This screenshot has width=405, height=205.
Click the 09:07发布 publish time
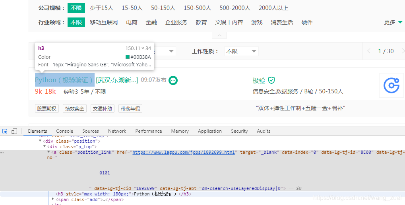(153, 80)
